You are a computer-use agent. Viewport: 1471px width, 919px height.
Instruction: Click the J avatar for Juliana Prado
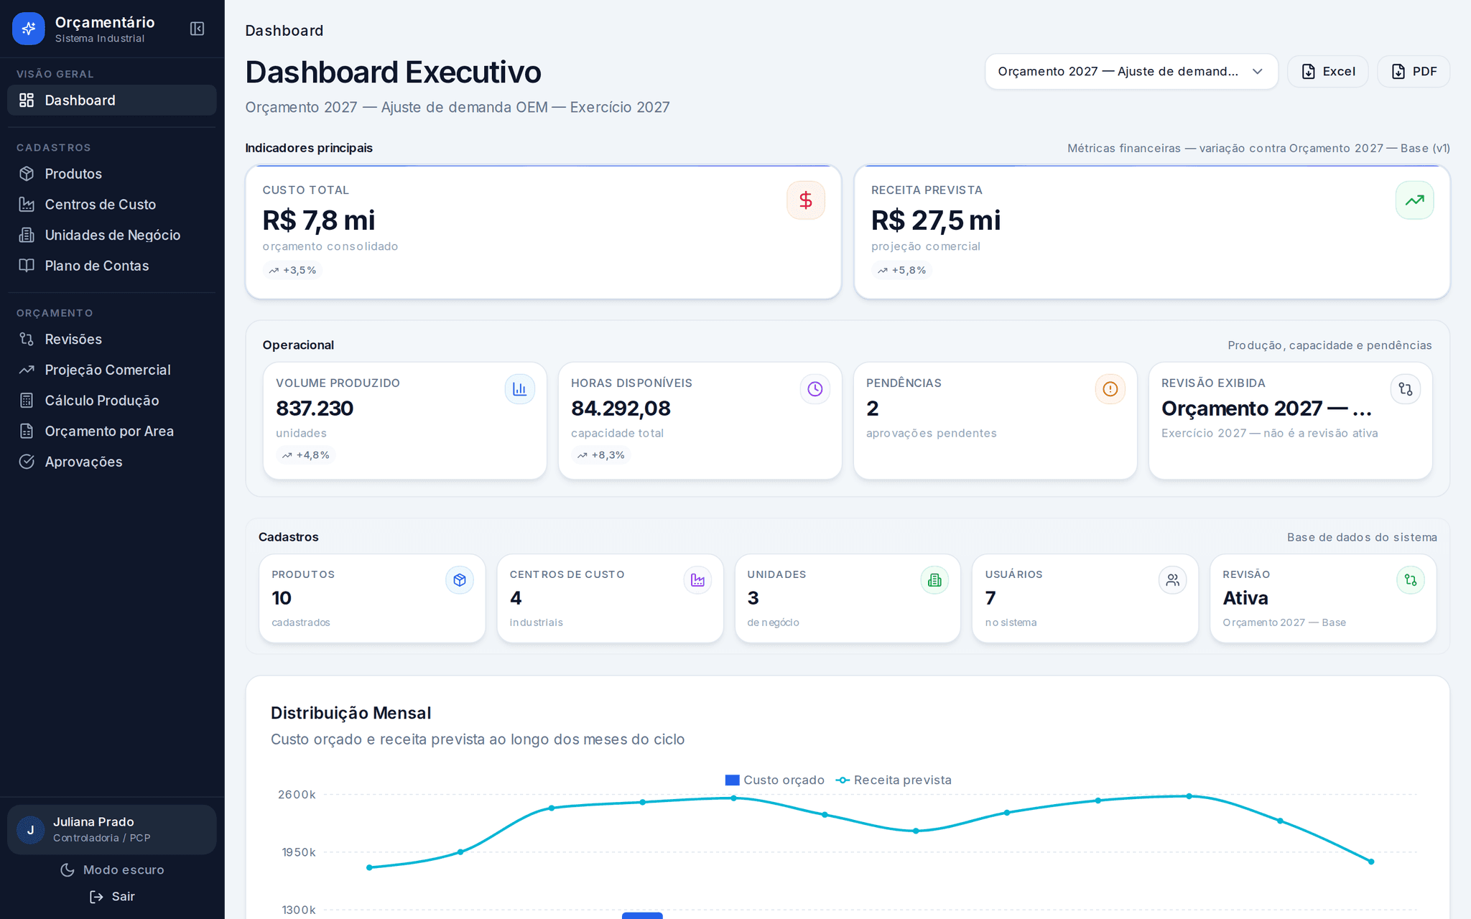pyautogui.click(x=30, y=830)
